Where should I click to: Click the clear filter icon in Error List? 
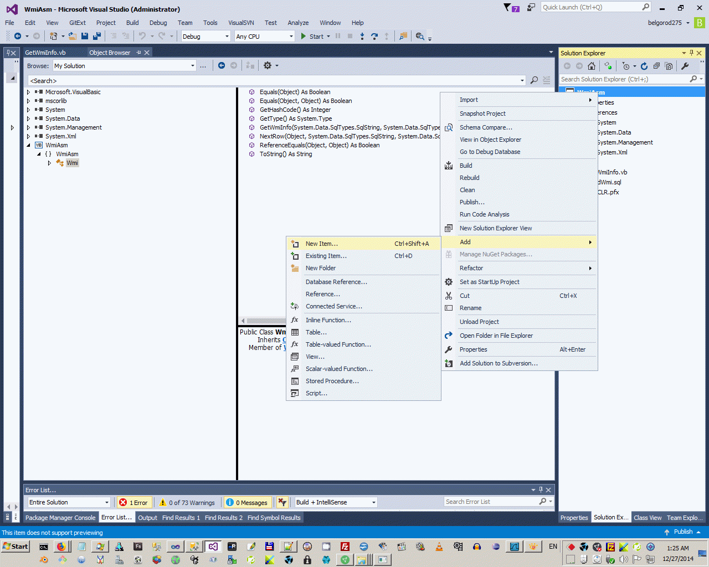(282, 502)
